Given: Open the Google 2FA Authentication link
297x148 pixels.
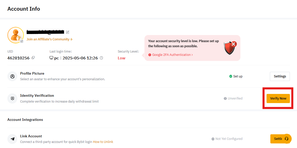Looking at the screenshot, I should [x=172, y=55].
